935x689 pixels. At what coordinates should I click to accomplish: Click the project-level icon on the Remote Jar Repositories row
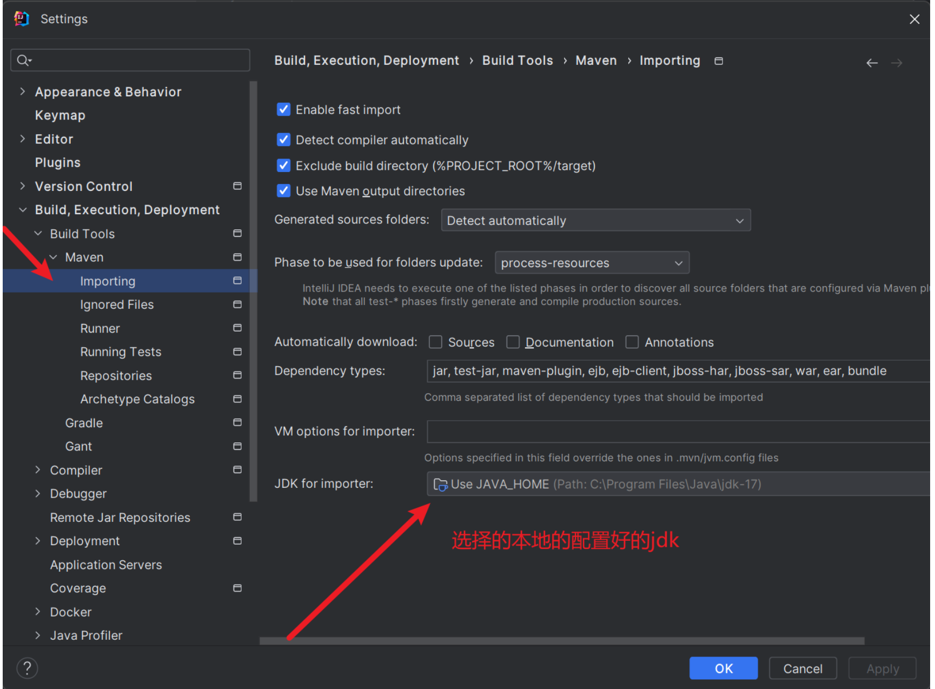(x=237, y=517)
